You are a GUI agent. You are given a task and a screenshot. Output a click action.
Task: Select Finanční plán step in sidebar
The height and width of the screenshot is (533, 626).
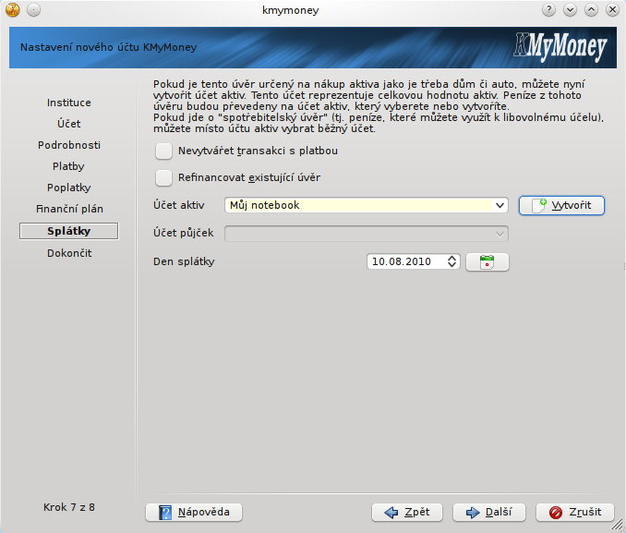[69, 209]
